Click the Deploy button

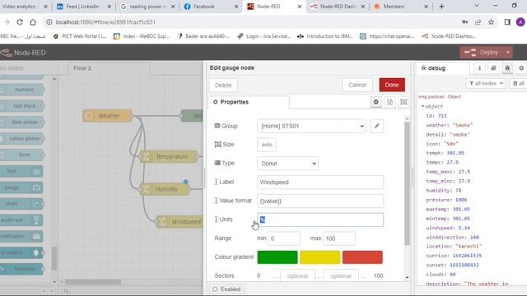(482, 53)
